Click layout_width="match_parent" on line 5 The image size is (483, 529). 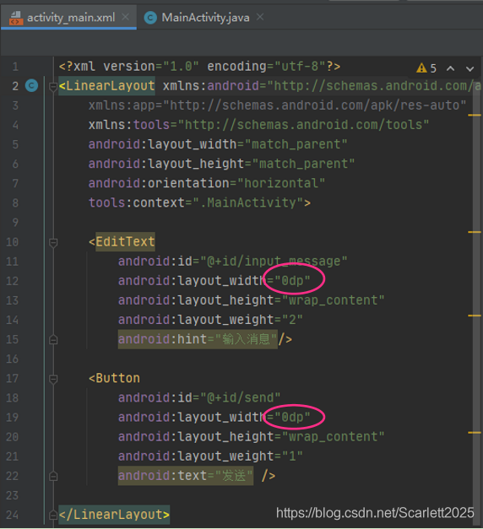coord(218,144)
